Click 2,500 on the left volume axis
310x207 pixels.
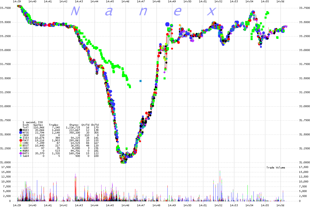pyautogui.click(x=7, y=196)
